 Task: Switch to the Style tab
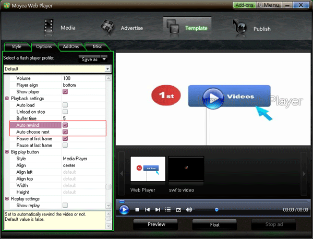click(17, 46)
